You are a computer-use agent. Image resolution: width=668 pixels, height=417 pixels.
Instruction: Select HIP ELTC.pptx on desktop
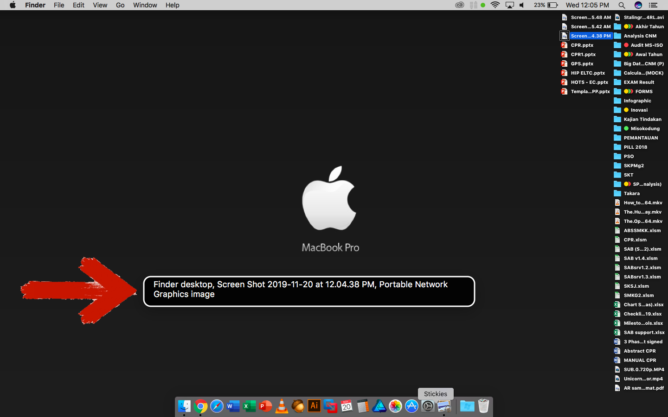(583, 73)
